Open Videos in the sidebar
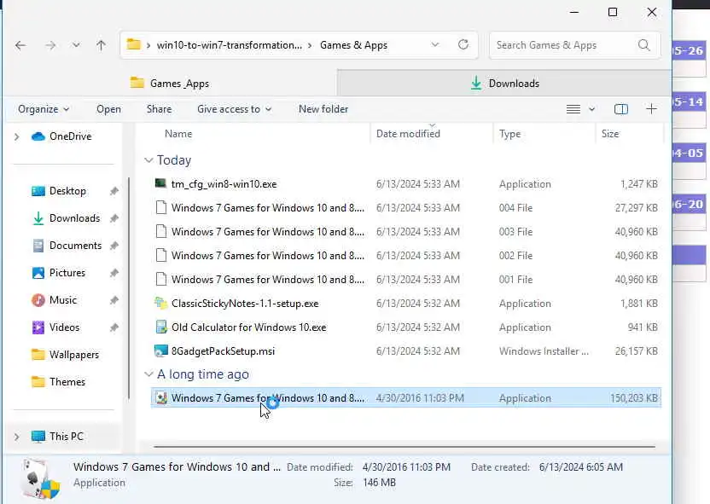 [55, 327]
